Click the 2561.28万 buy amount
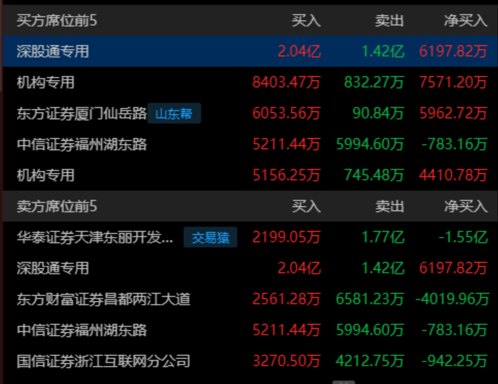The width and height of the screenshot is (498, 384). [287, 299]
